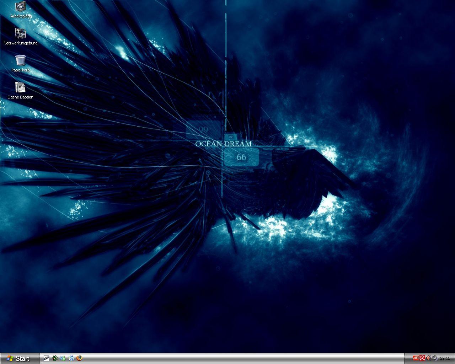Click the "Eigene Dateien" icon label text
This screenshot has height=364, width=455.
20,97
